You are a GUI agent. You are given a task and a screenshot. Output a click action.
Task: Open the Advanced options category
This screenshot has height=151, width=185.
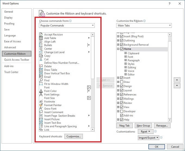tap(10, 47)
